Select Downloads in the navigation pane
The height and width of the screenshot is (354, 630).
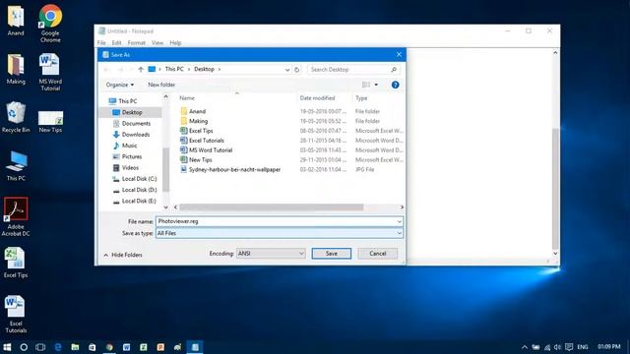point(136,135)
